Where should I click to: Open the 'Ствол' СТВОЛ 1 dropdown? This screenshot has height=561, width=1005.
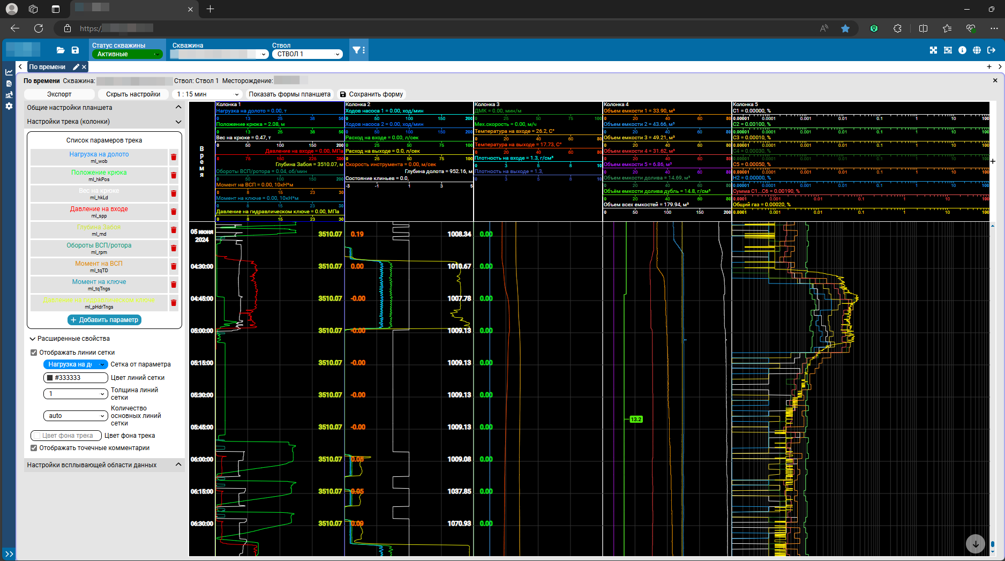pos(307,54)
